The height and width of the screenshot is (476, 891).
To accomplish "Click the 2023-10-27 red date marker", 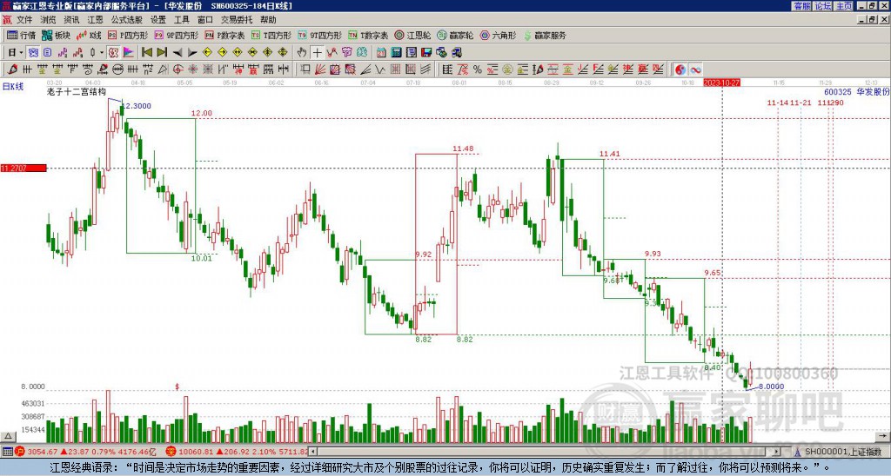I will [721, 83].
